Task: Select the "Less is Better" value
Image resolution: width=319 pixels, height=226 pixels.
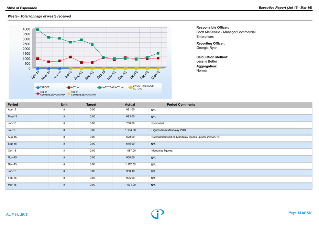Action: click(207, 61)
